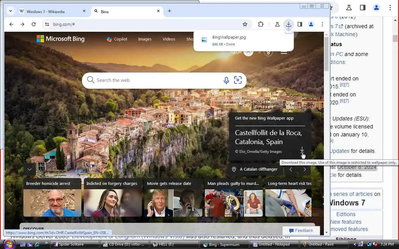Switch to Windows 7 - Wikipedia tab

coord(53,12)
